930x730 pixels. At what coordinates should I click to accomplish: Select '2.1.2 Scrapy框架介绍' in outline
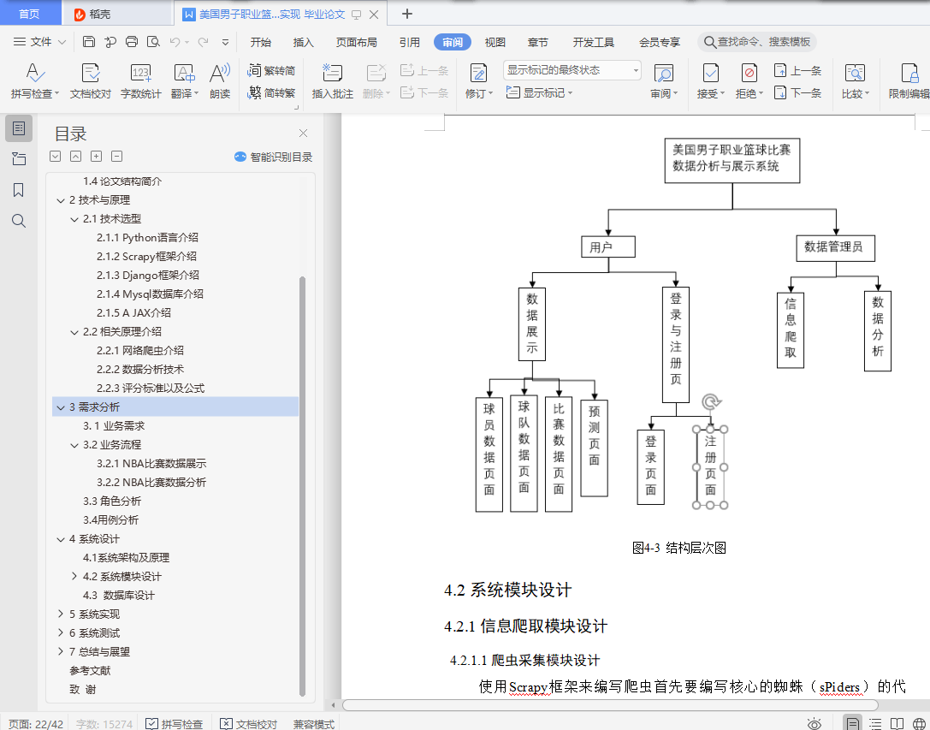pos(146,257)
